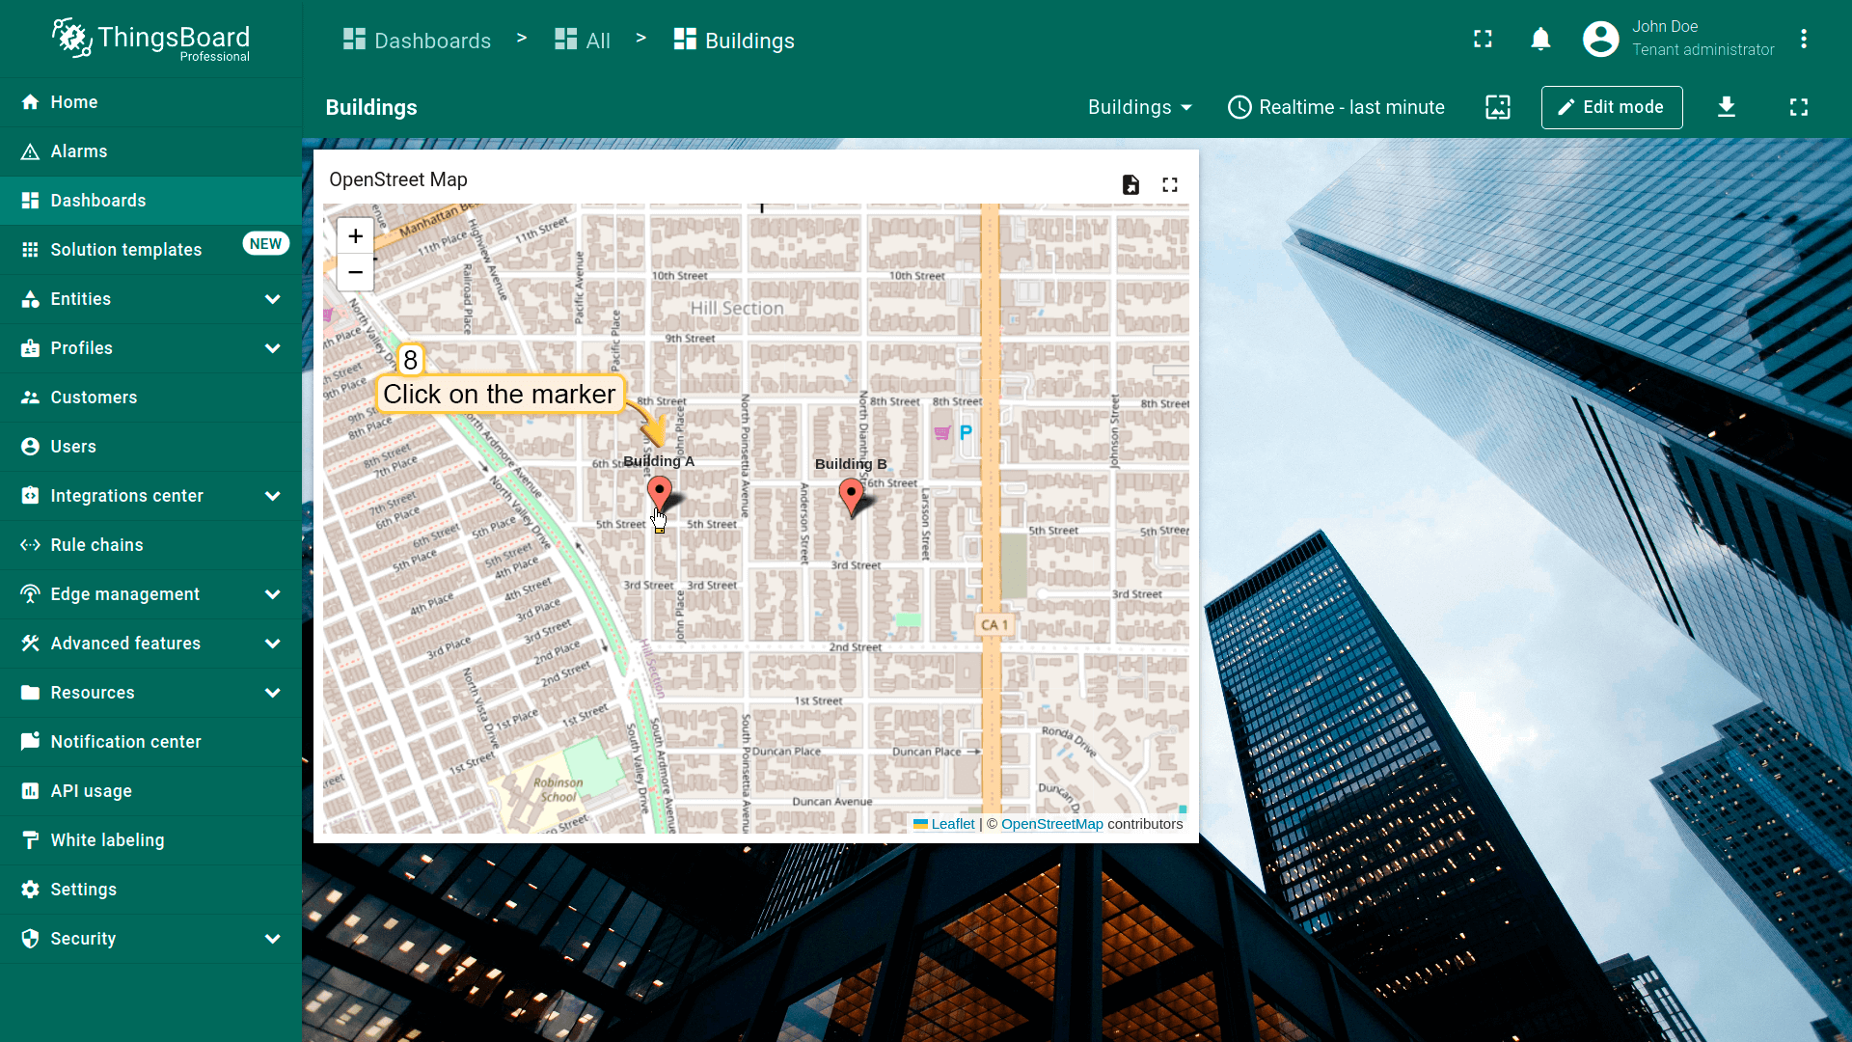Enter Edit mode

click(x=1611, y=107)
